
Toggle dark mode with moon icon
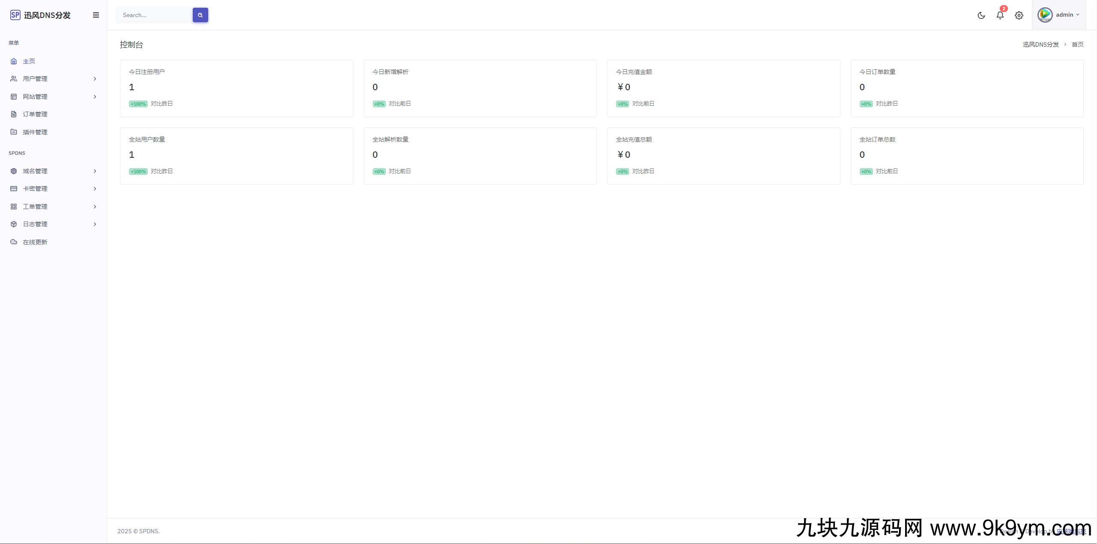click(x=981, y=15)
